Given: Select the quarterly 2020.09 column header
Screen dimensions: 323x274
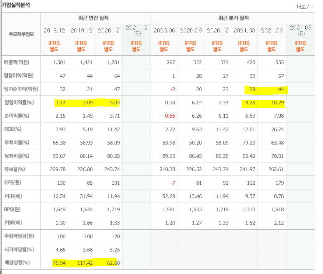Looking at the screenshot, I should [191, 31].
